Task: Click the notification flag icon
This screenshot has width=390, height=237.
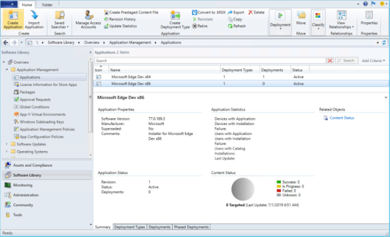Action: tap(373, 4)
